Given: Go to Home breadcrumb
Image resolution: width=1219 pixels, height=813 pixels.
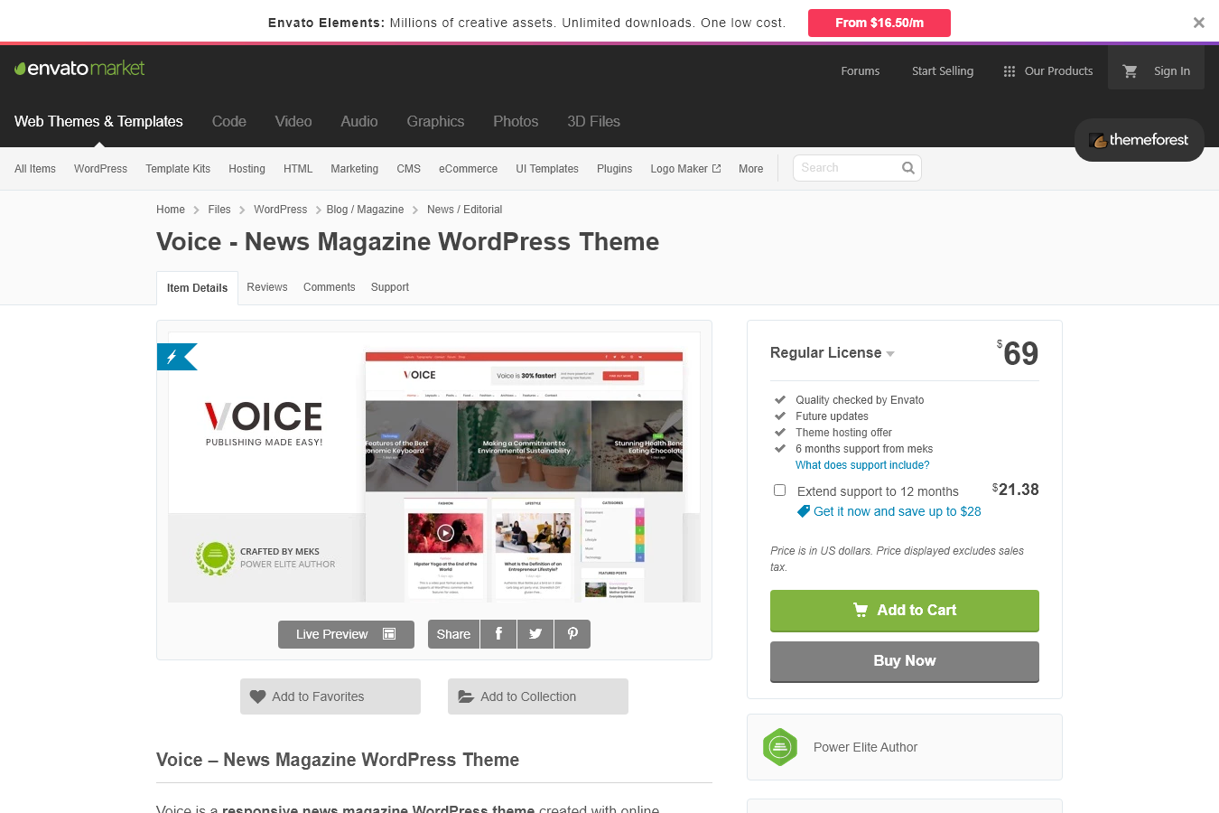Looking at the screenshot, I should pos(171,210).
